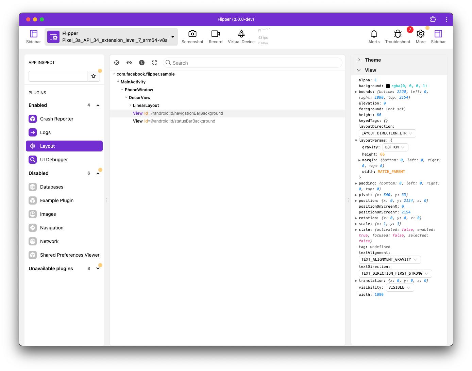
Task: Click the focus frame icon in the layout toolbar
Action: [x=154, y=63]
